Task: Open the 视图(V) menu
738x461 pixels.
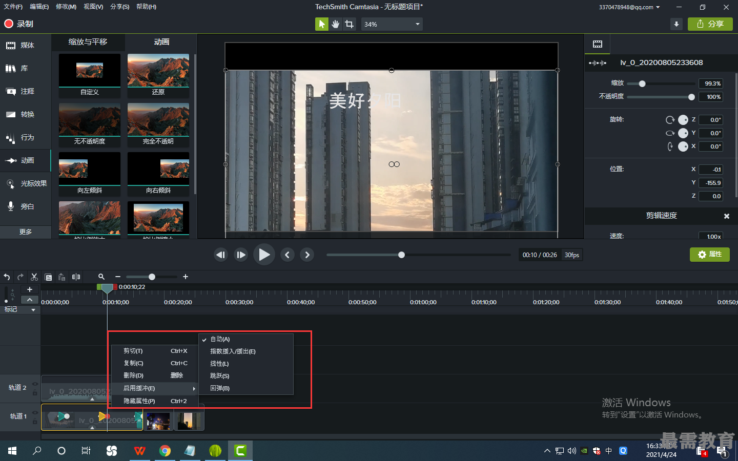Action: (x=93, y=7)
